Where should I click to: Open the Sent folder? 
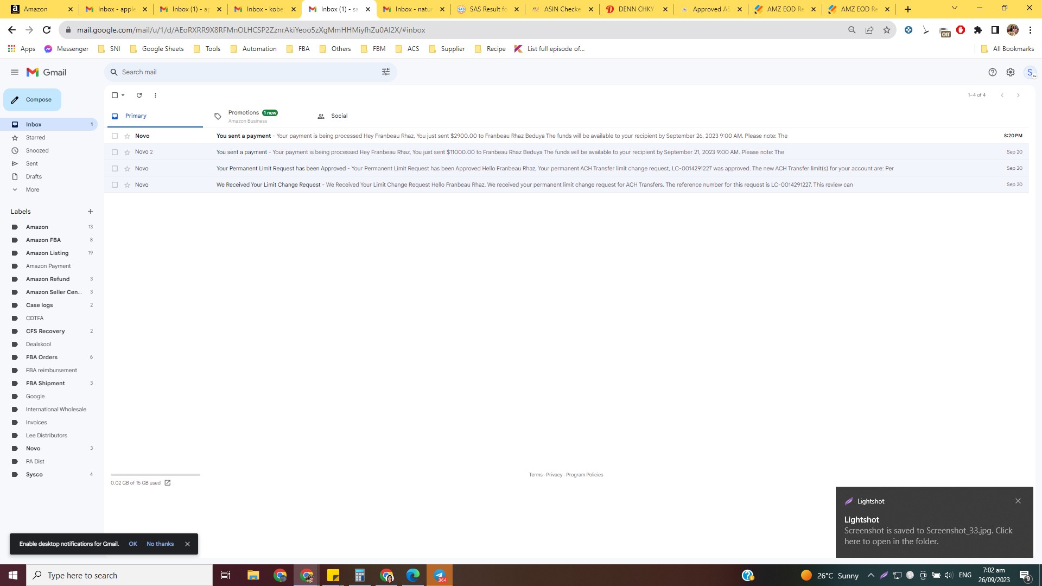coord(49,163)
